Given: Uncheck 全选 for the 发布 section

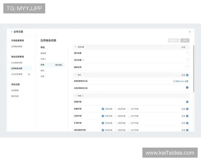Looking at the screenshot, I should tap(187, 75).
